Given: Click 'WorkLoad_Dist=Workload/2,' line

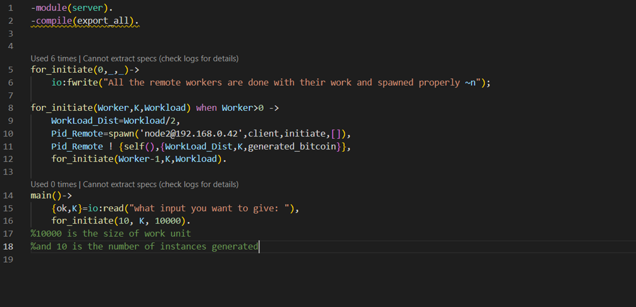Looking at the screenshot, I should (116, 121).
